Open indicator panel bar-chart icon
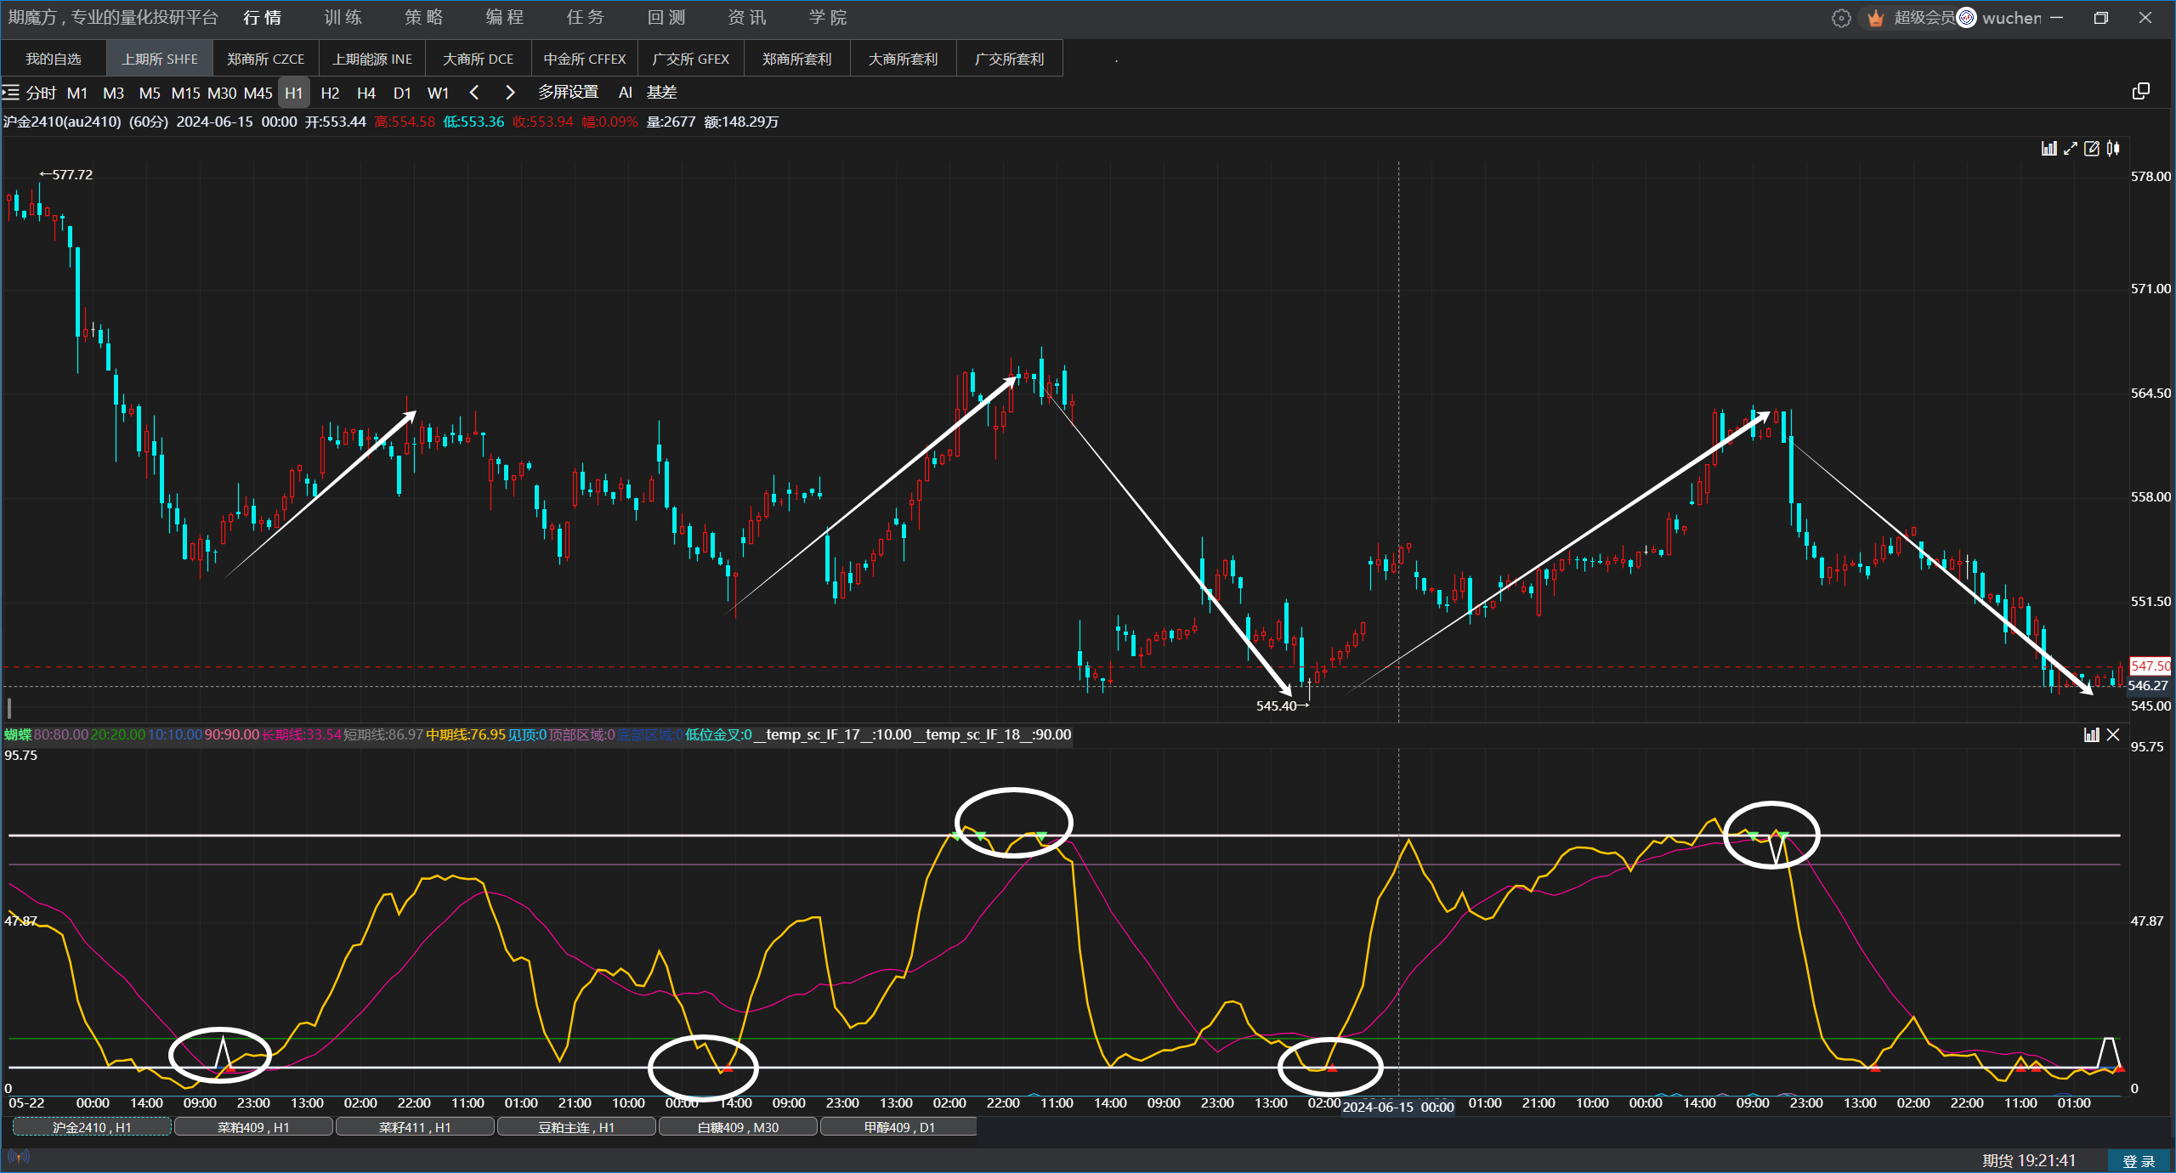This screenshot has width=2176, height=1173. click(x=2092, y=734)
